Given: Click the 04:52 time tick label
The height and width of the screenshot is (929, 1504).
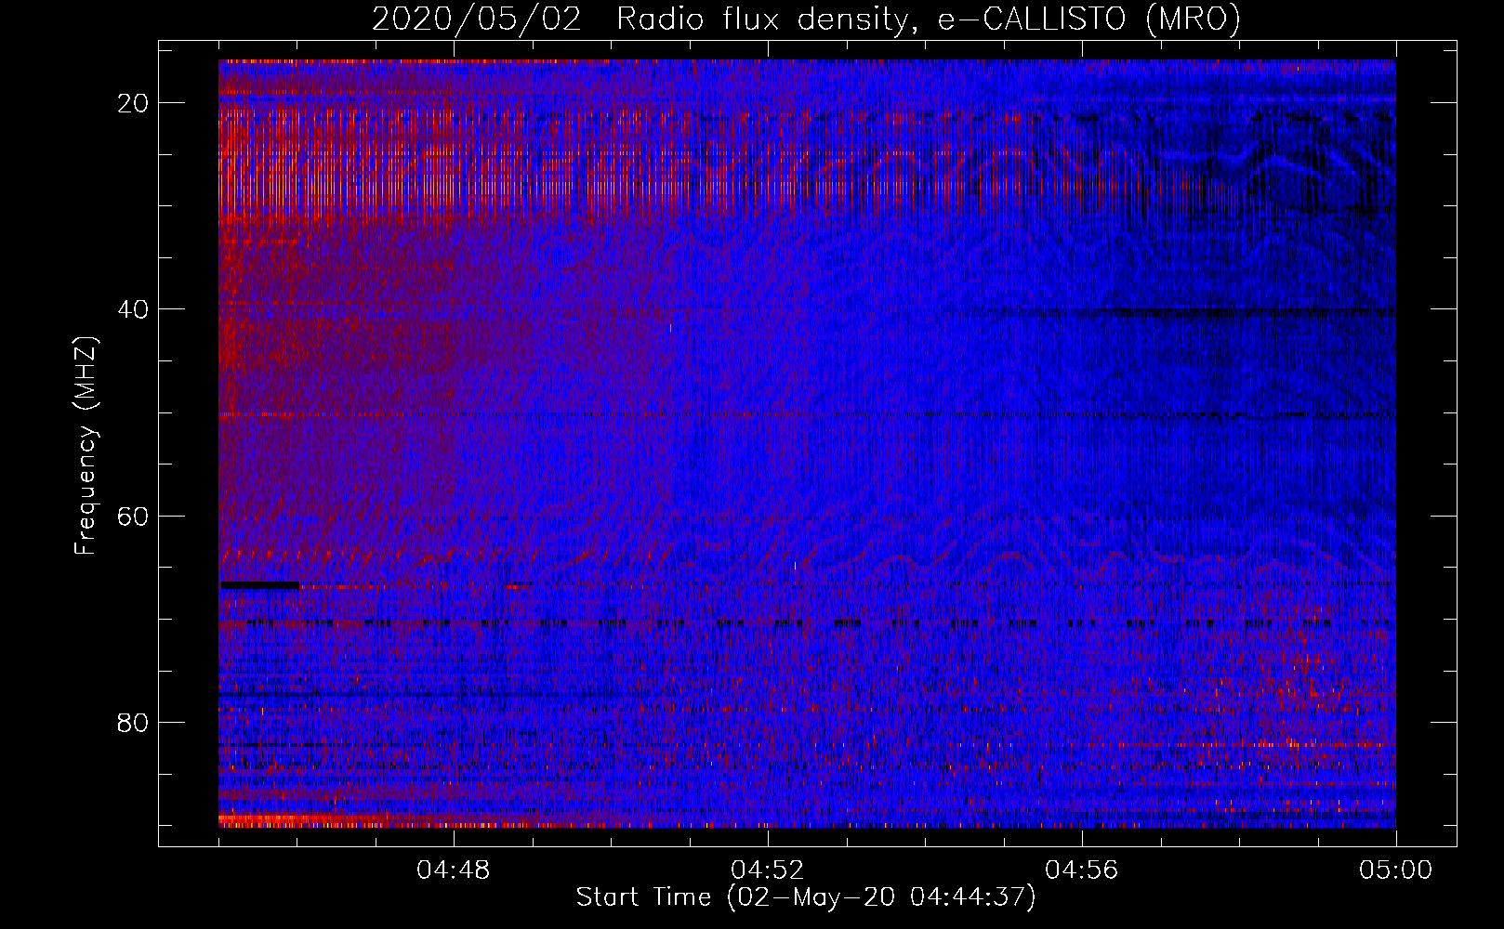Looking at the screenshot, I should [768, 870].
